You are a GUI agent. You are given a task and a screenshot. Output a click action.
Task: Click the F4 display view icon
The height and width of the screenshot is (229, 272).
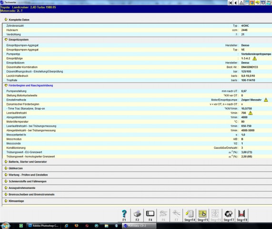(x=150, y=216)
